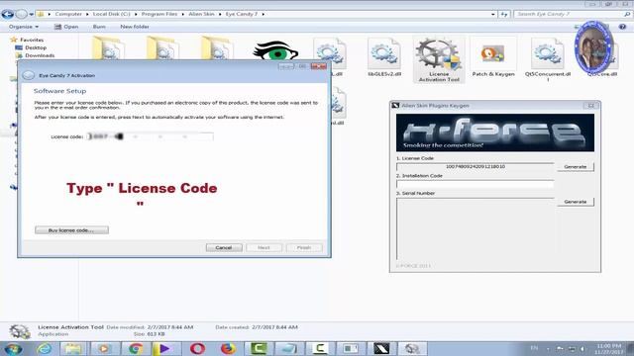Select the second folder in the file list
This screenshot has height=356, width=634.
162,48
